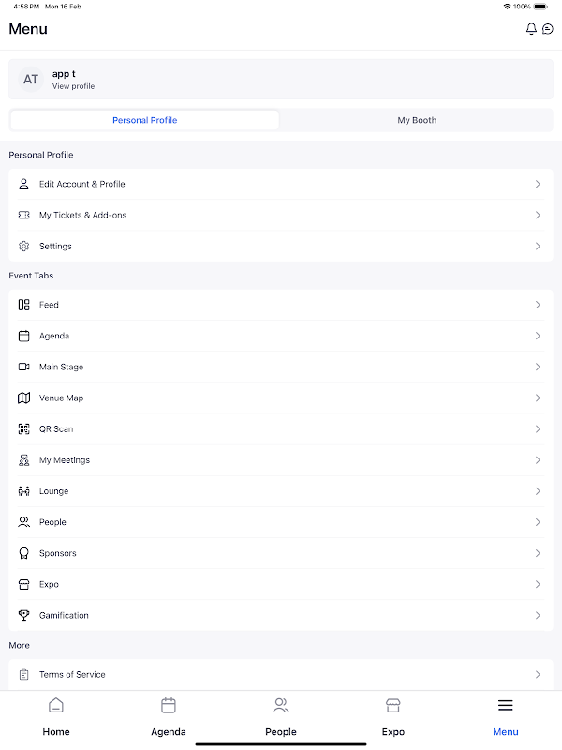Tap the Settings gear icon
Image resolution: width=562 pixels, height=750 pixels.
click(x=24, y=246)
